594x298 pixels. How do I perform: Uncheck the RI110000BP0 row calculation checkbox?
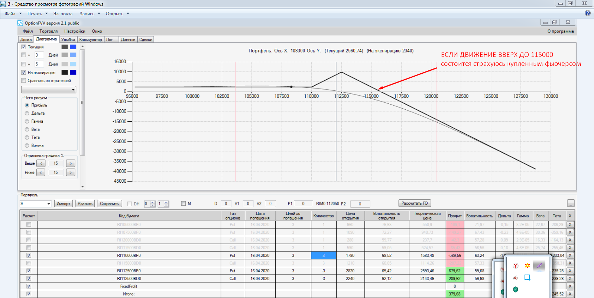[x=29, y=256]
